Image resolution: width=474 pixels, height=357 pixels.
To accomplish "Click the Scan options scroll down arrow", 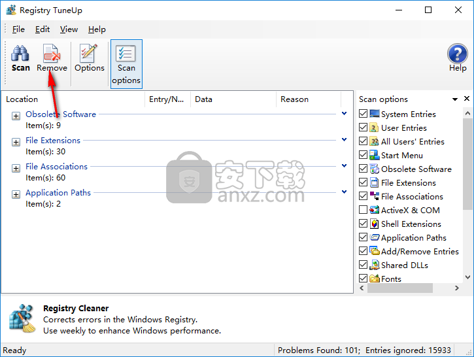I will coord(467,277).
